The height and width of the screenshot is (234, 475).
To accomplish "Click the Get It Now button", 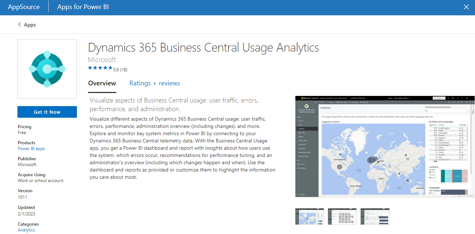I will [47, 112].
